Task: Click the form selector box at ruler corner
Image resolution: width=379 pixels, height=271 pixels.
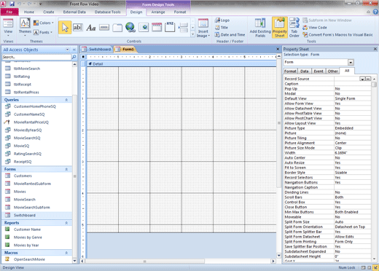Action: [83, 57]
